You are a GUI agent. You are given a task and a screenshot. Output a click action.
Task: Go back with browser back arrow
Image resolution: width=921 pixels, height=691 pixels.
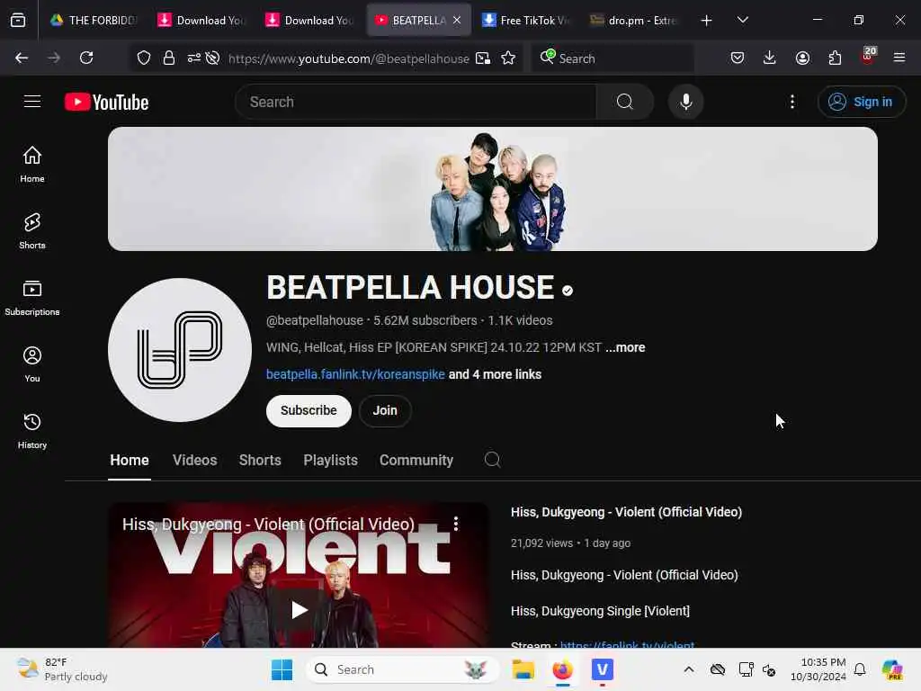(x=22, y=58)
